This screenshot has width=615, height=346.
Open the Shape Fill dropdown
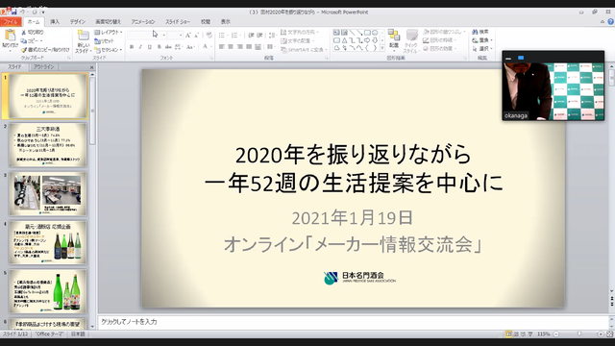pos(444,32)
